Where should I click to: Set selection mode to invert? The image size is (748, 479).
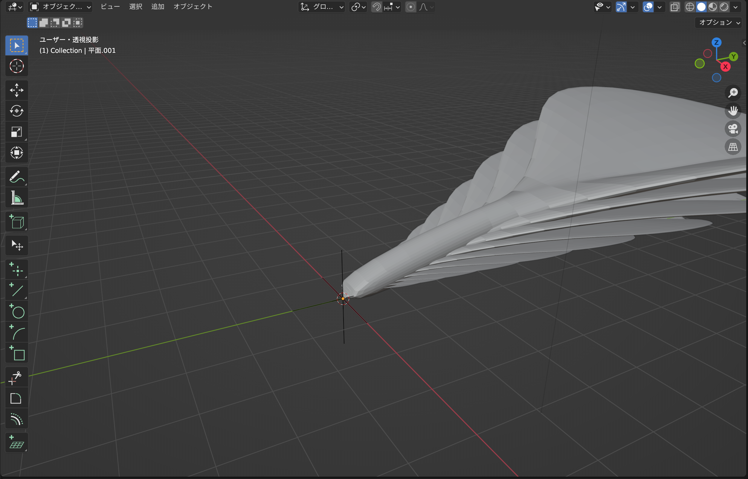pos(66,22)
